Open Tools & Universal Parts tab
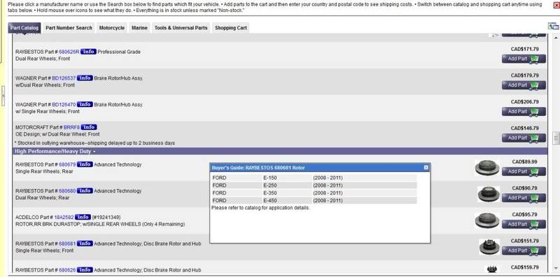This screenshot has height=277, width=560. [x=181, y=28]
